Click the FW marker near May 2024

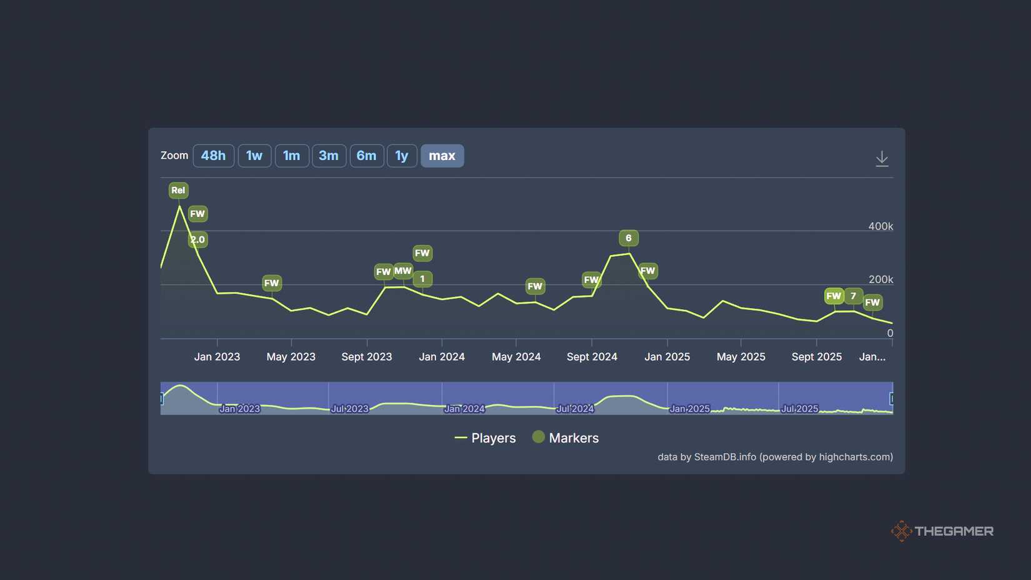coord(535,286)
